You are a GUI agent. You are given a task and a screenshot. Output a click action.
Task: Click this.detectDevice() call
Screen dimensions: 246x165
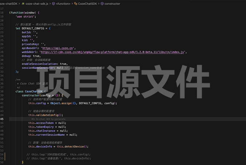click(72, 147)
